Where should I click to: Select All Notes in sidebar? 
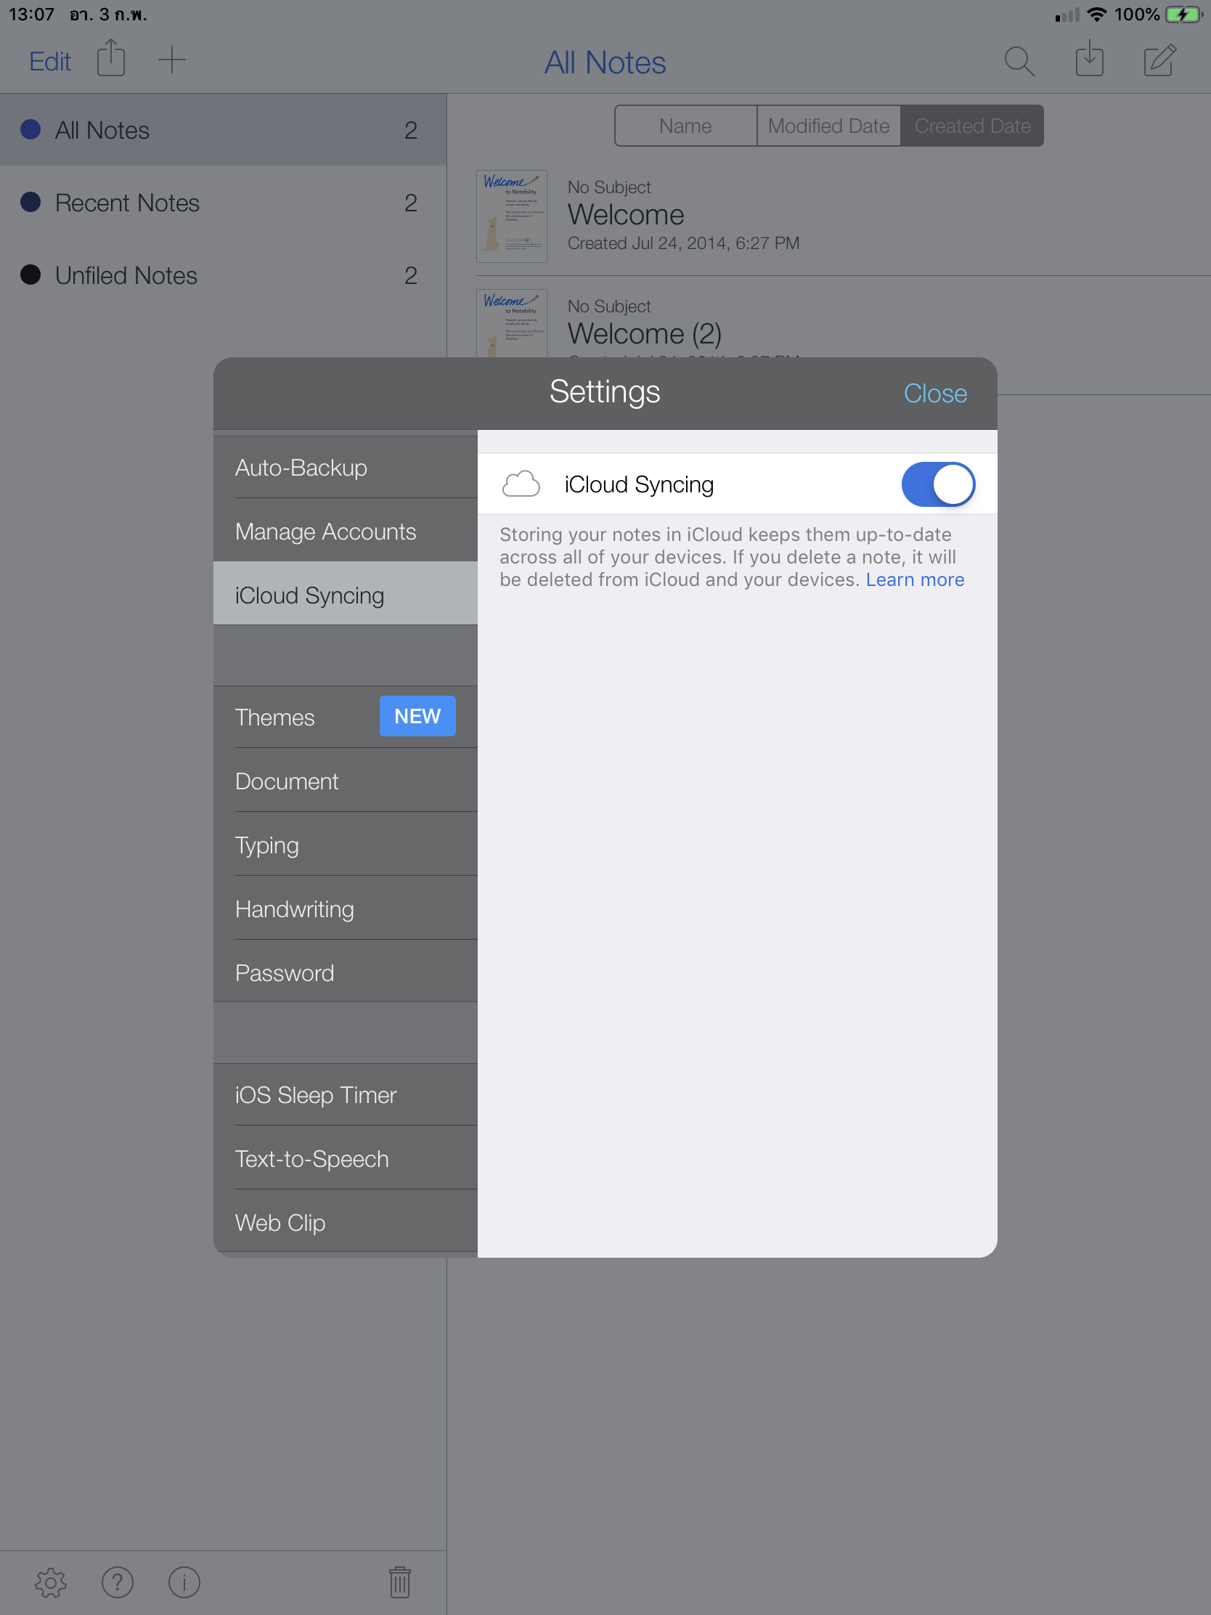tap(224, 130)
